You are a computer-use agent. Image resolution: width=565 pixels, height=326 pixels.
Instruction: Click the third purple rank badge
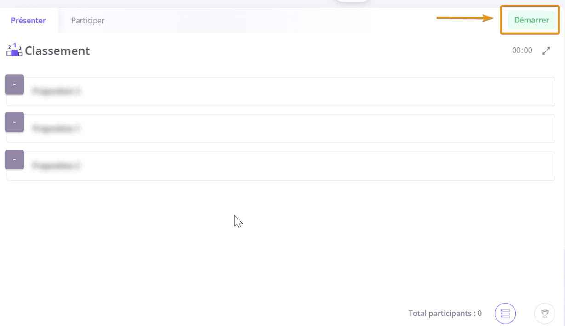pos(14,159)
